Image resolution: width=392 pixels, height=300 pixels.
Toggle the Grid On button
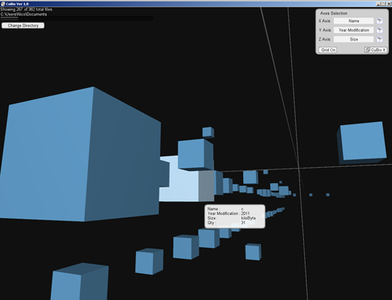click(328, 50)
